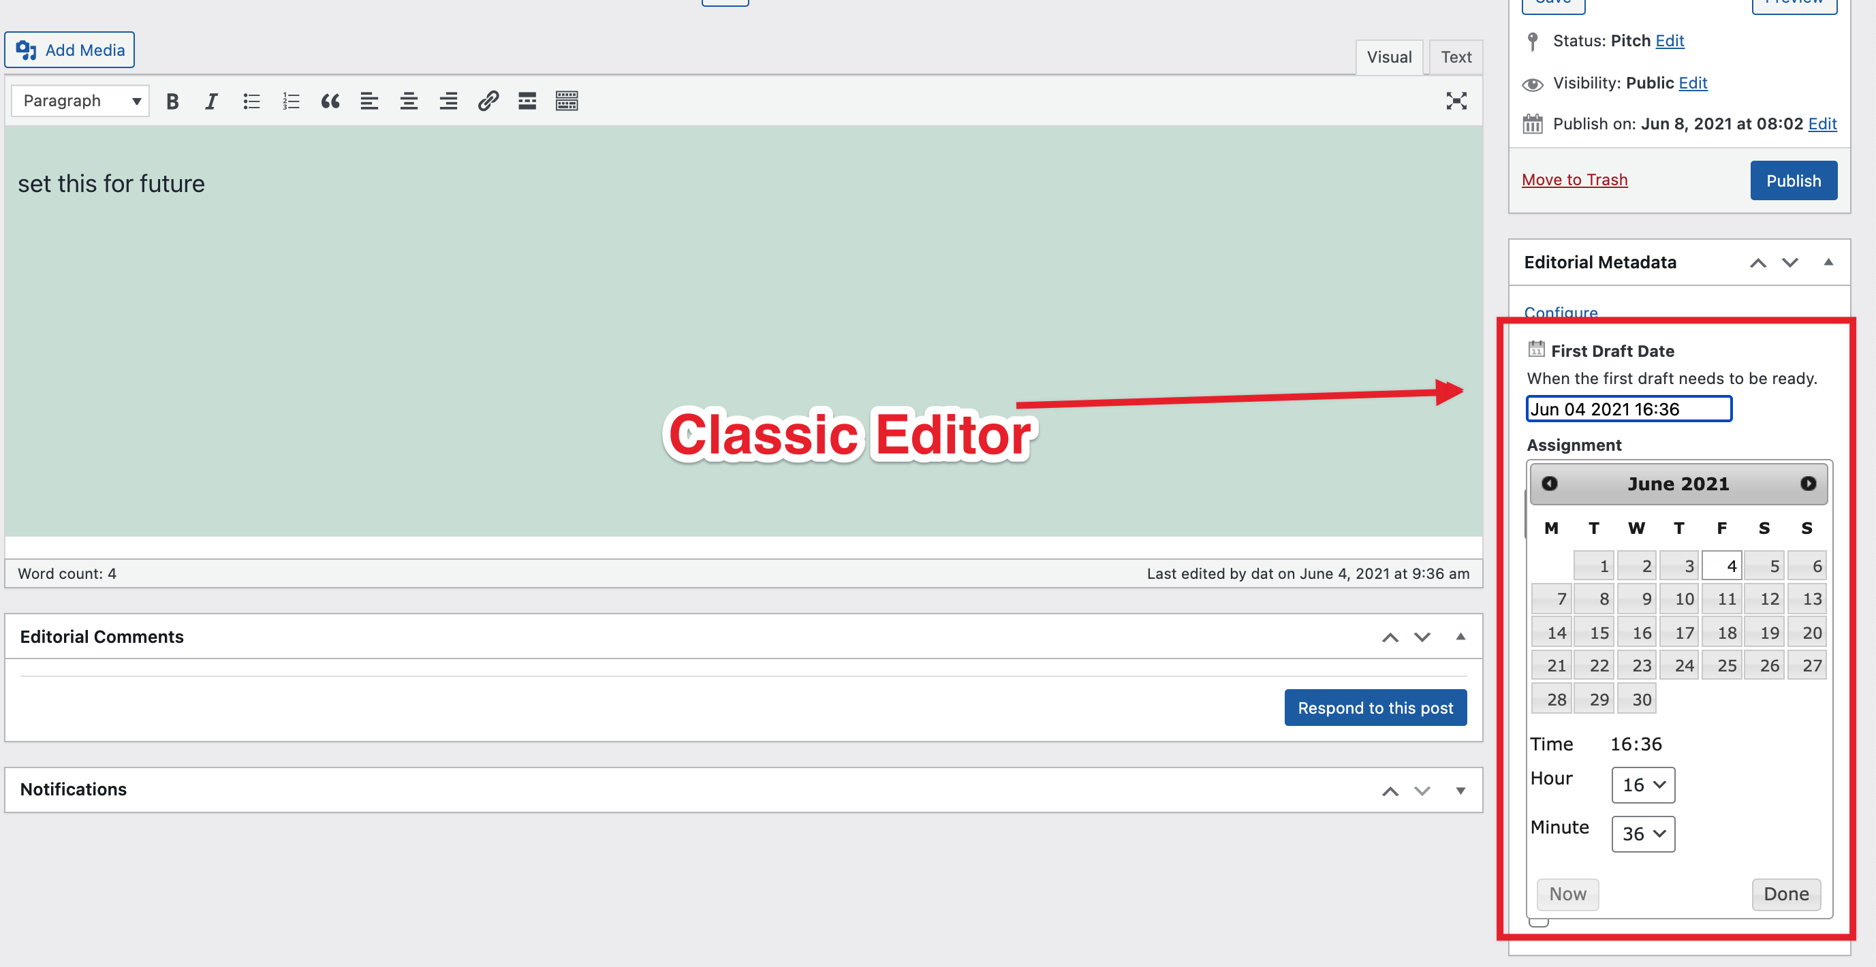
Task: Insert a bulleted list
Action: (x=251, y=101)
